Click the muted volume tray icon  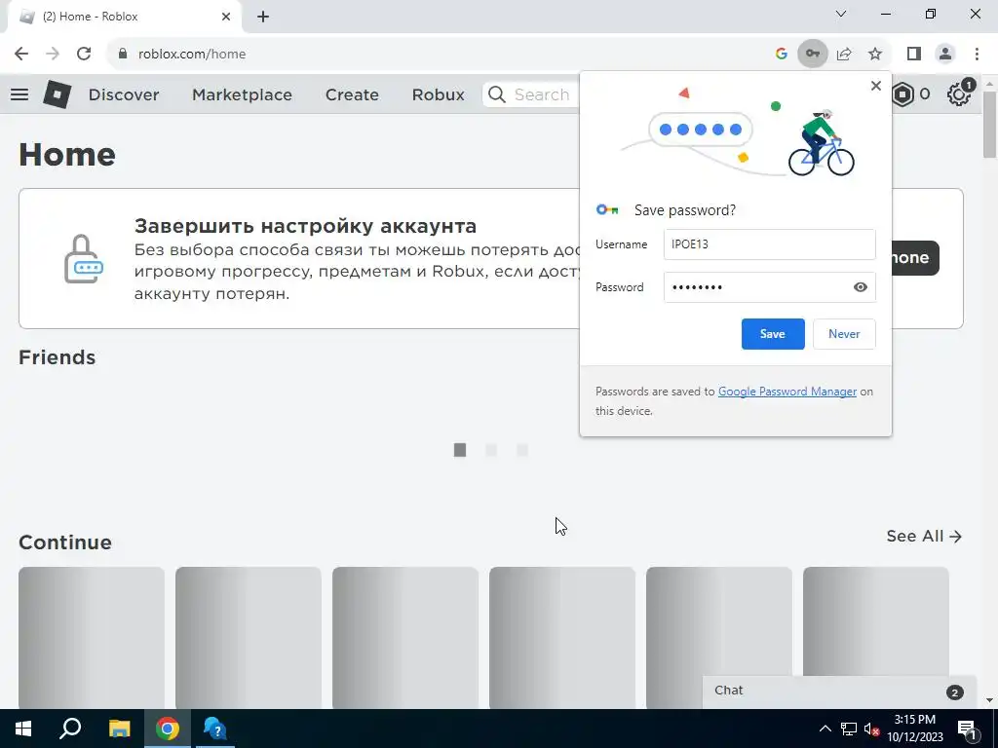872,729
